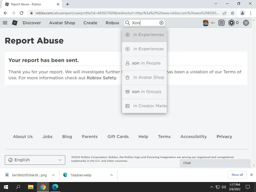256x192 pixels.
Task: Click the page scrollbar down arrow
Action: [254, 165]
